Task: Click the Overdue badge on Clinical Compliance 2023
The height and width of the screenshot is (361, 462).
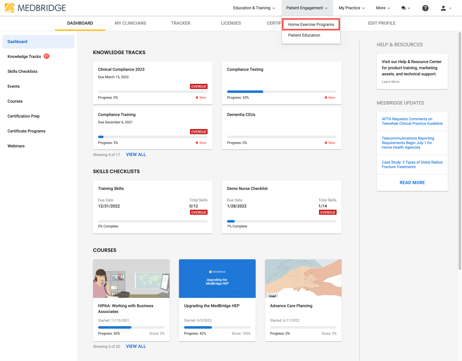Action: coord(199,87)
